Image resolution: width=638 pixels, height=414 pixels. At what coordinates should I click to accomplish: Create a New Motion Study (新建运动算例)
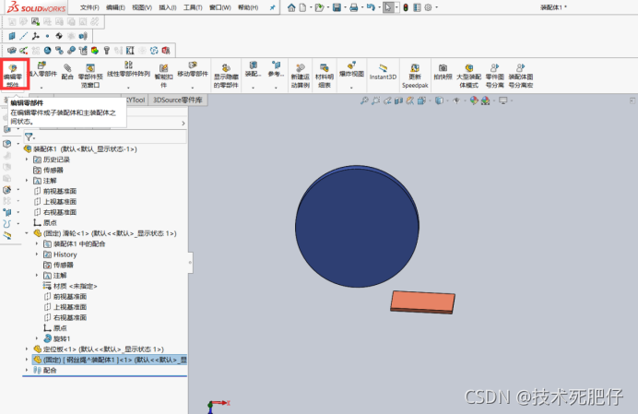click(x=301, y=76)
